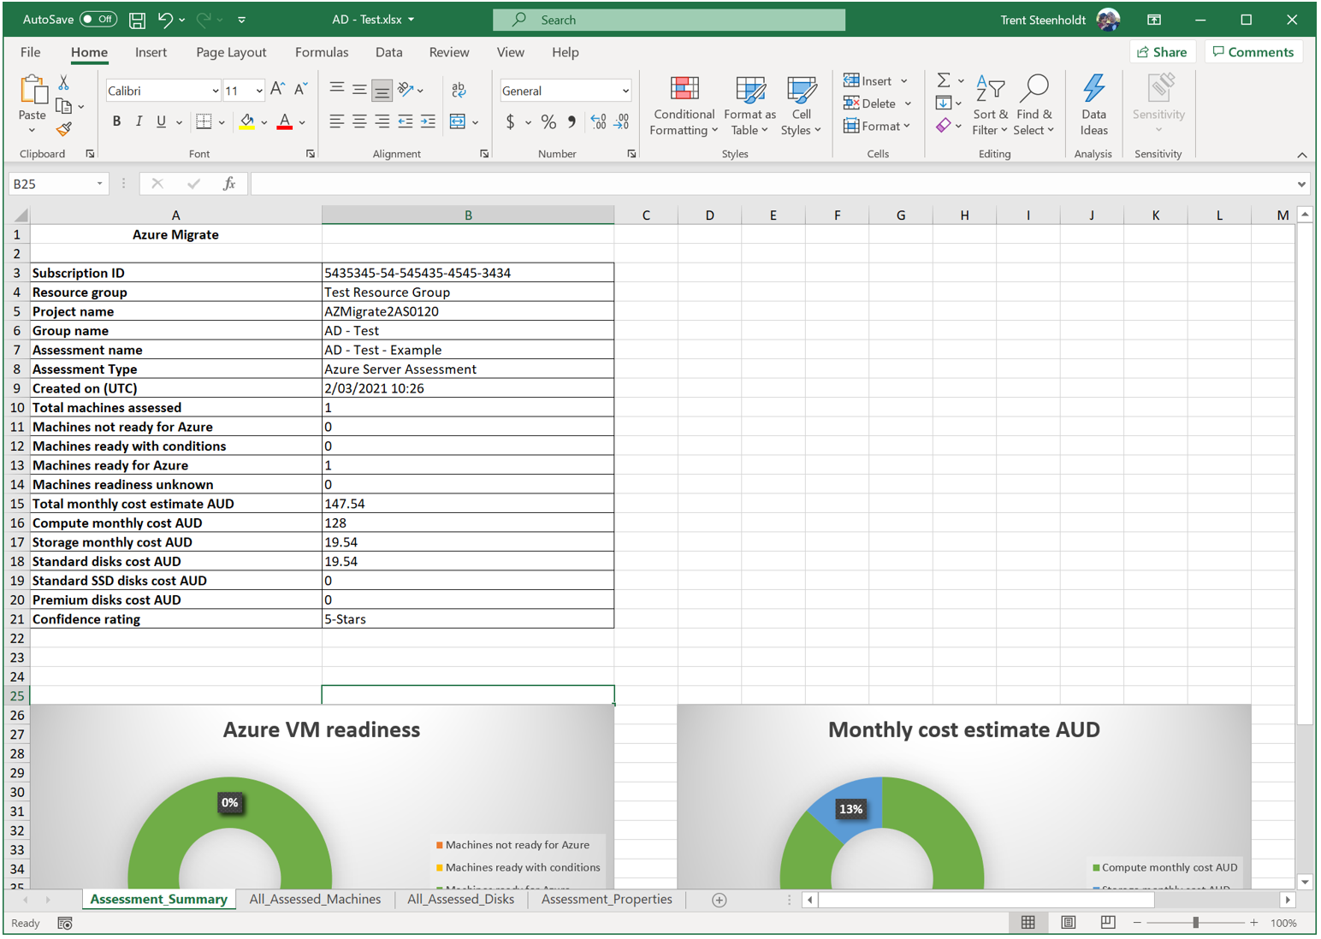Toggle Center horizontal alignment
The width and height of the screenshot is (1321, 939).
point(359,121)
